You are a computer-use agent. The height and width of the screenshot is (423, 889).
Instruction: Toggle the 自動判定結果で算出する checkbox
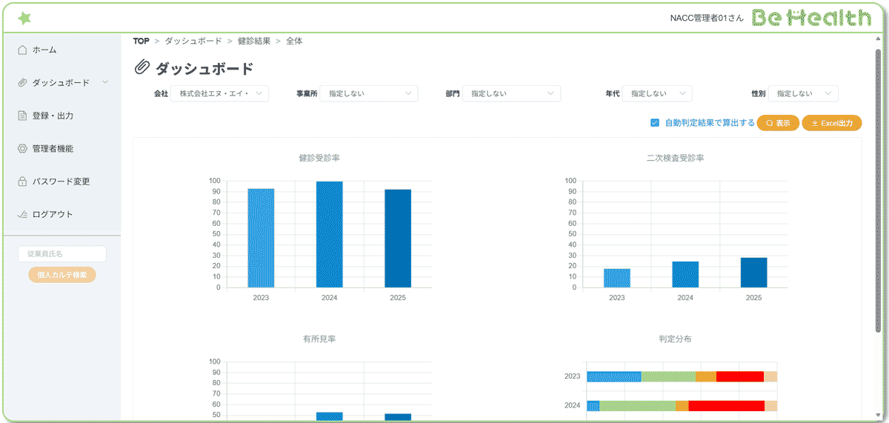point(655,123)
